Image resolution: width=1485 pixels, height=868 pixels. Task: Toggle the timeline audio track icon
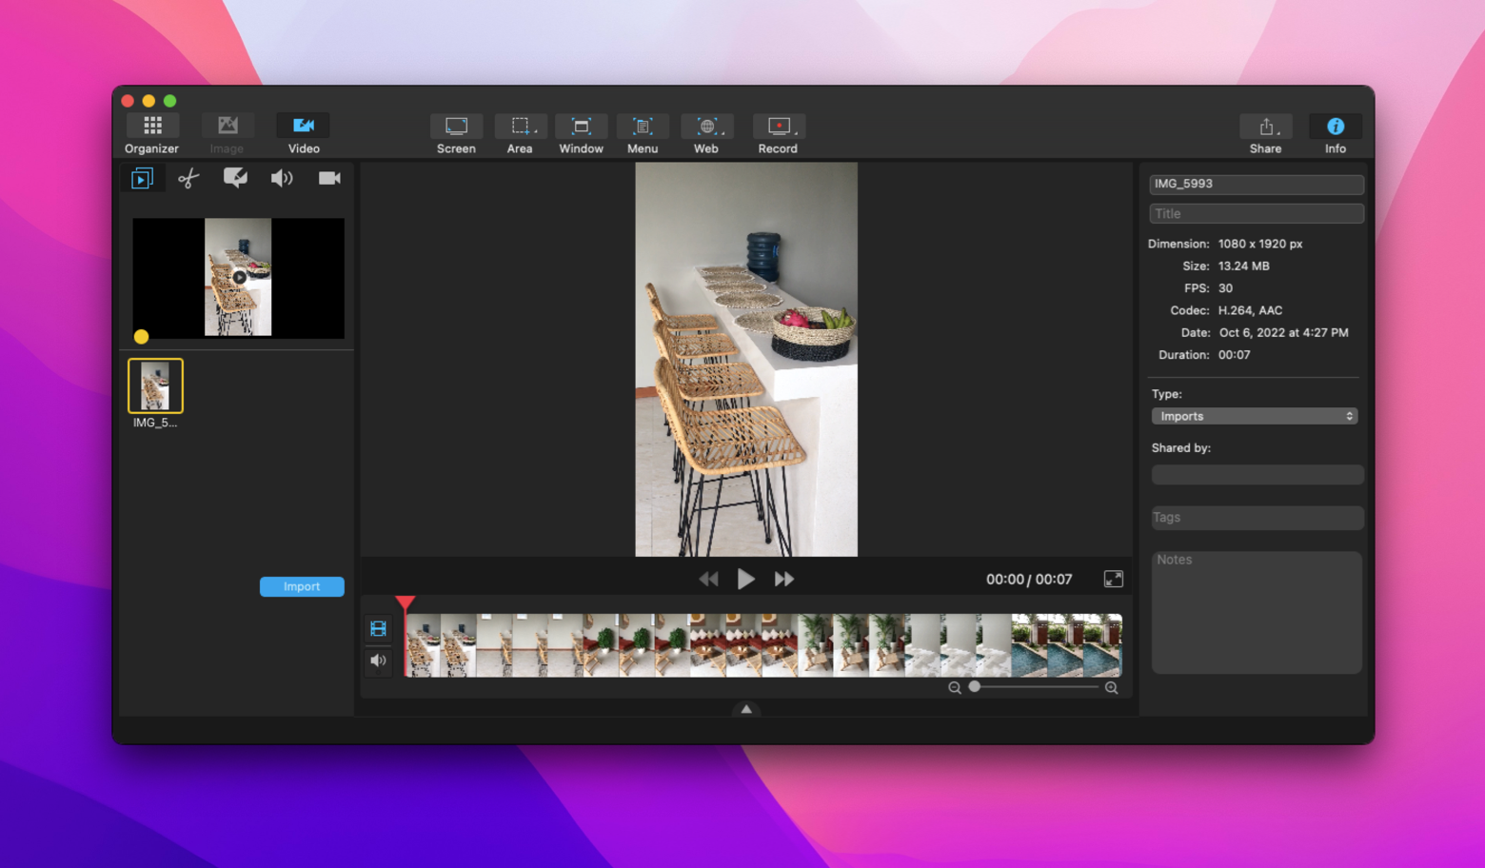[378, 661]
